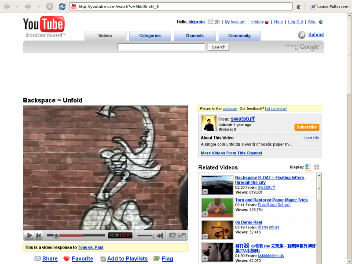Screen dimensions: 352x264
Task: Open the back history dropdown arrow
Action: [x=17, y=7]
